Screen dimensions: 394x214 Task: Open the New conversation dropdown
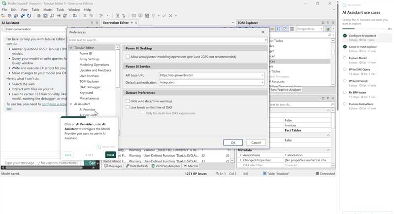66,29
